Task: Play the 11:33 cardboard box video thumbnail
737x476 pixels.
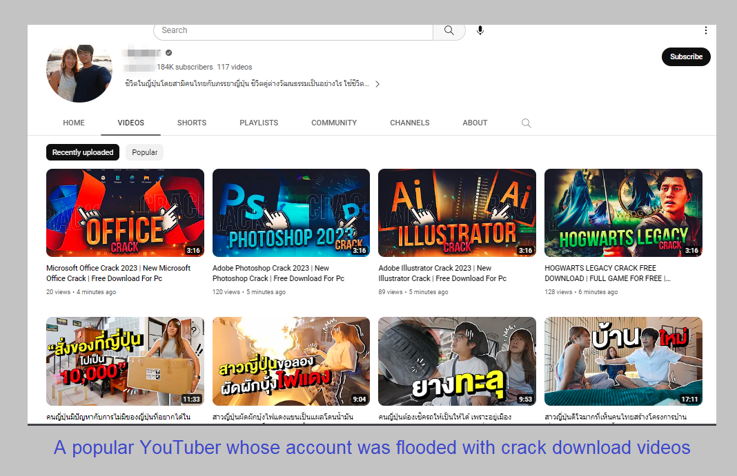Action: pyautogui.click(x=125, y=361)
